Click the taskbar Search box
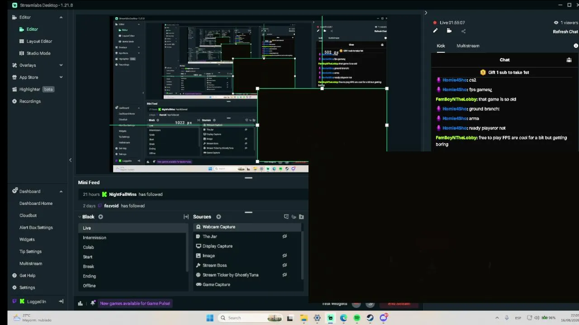579x325 pixels. tap(250, 318)
